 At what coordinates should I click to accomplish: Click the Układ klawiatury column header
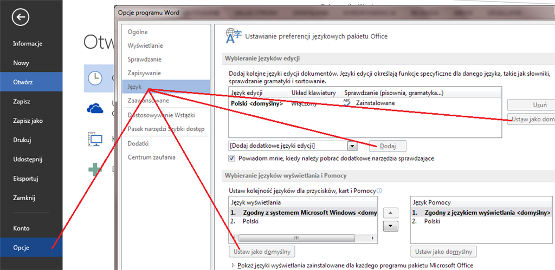pos(315,93)
